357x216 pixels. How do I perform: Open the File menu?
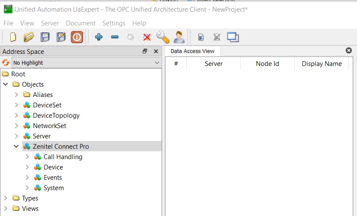(x=8, y=23)
